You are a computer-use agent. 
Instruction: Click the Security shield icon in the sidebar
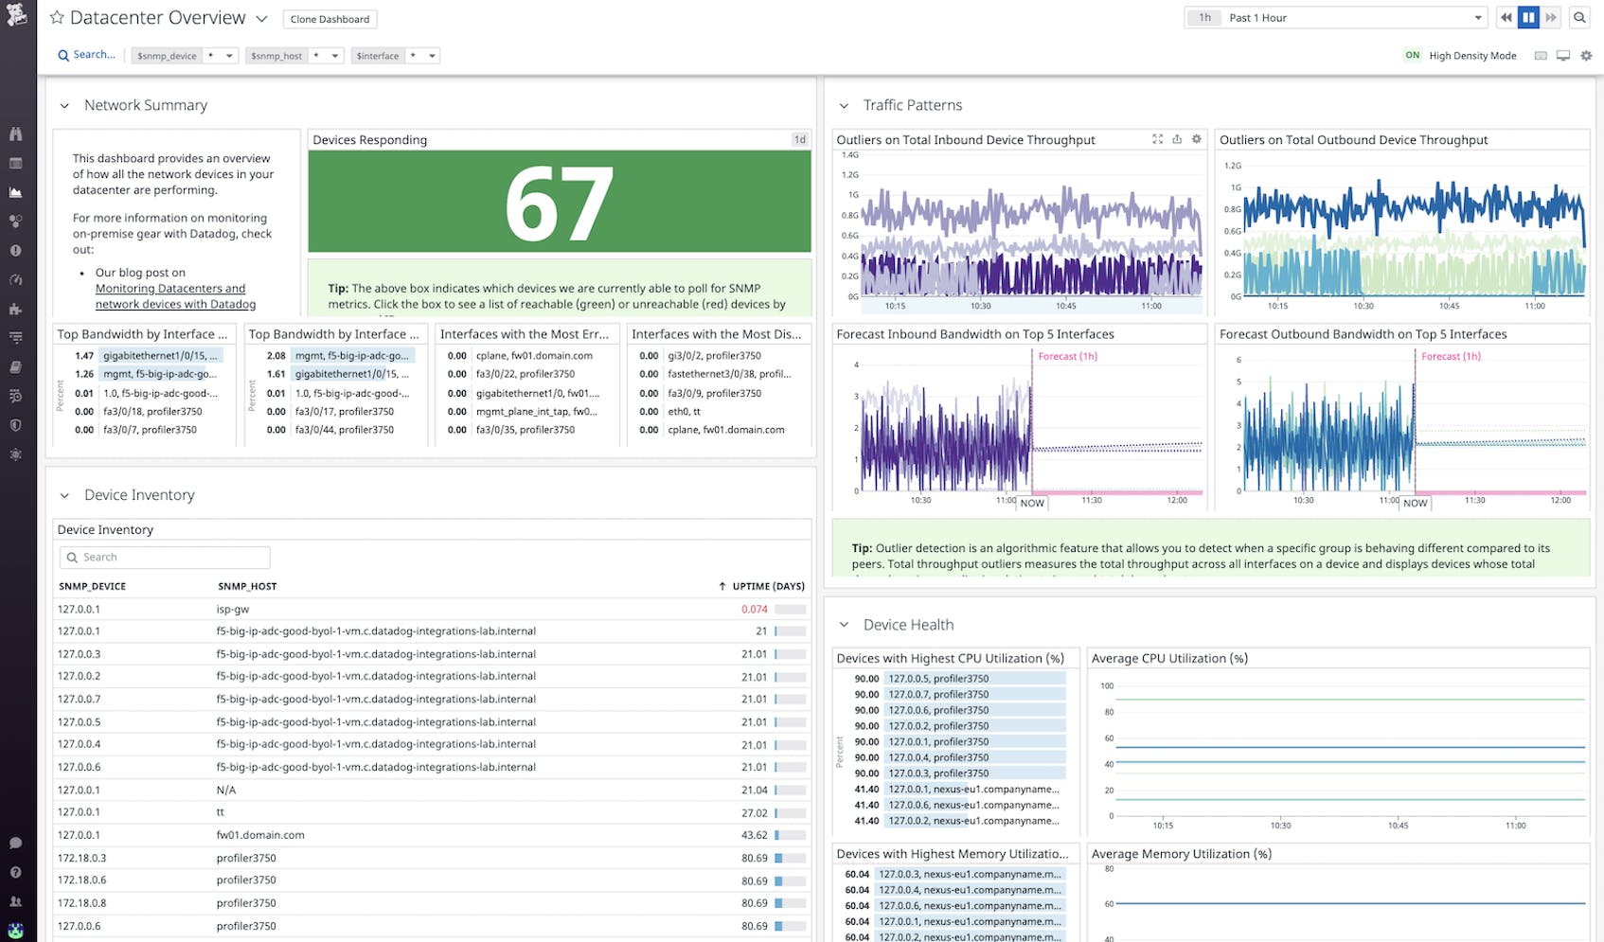[x=15, y=426]
